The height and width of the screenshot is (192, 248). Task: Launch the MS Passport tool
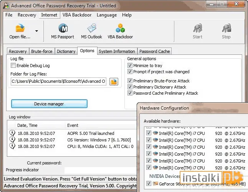[63, 31]
